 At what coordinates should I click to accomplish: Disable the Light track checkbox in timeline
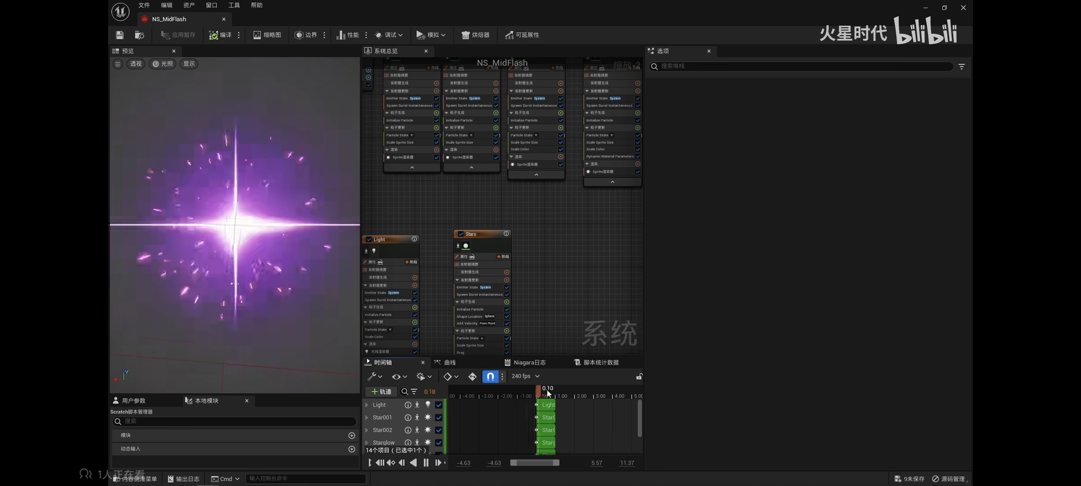click(x=439, y=405)
